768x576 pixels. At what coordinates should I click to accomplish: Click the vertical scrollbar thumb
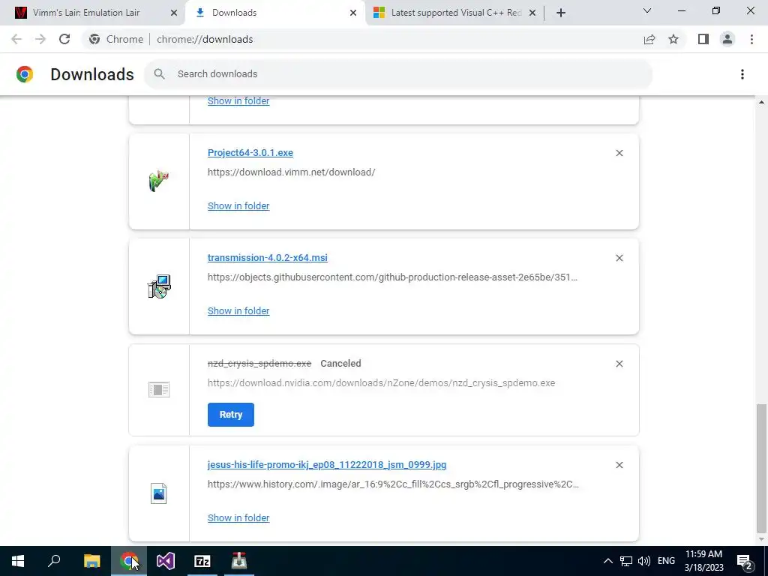pos(761,468)
